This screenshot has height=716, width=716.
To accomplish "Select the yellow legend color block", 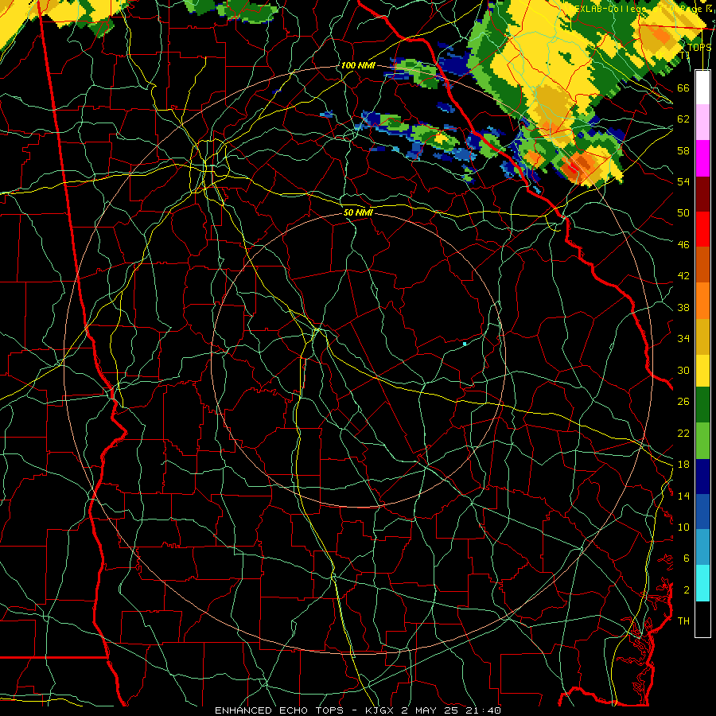I will pyautogui.click(x=702, y=370).
